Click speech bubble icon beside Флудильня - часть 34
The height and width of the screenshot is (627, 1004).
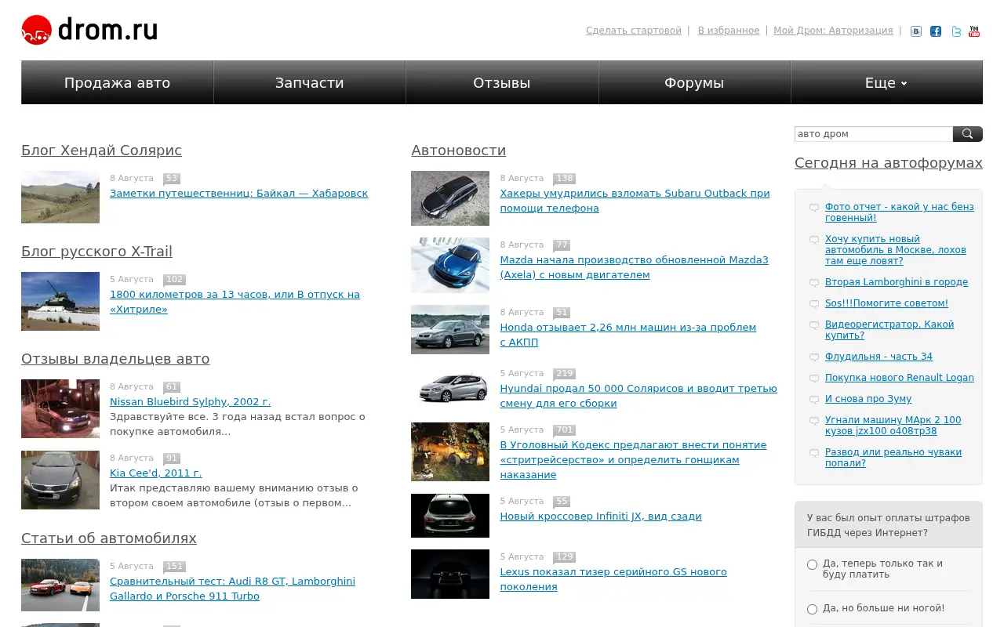click(x=814, y=357)
